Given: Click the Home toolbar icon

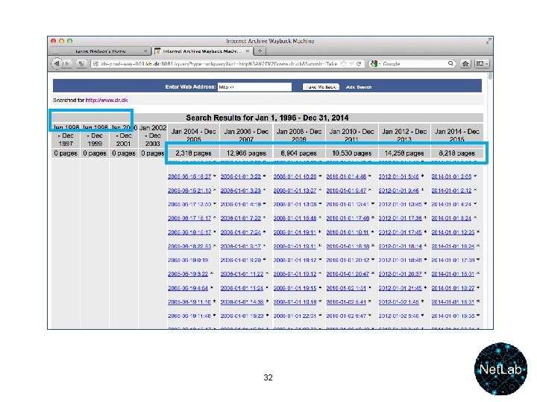Looking at the screenshot, I should click(465, 64).
